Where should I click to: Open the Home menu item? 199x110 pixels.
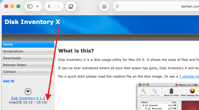[28, 44]
